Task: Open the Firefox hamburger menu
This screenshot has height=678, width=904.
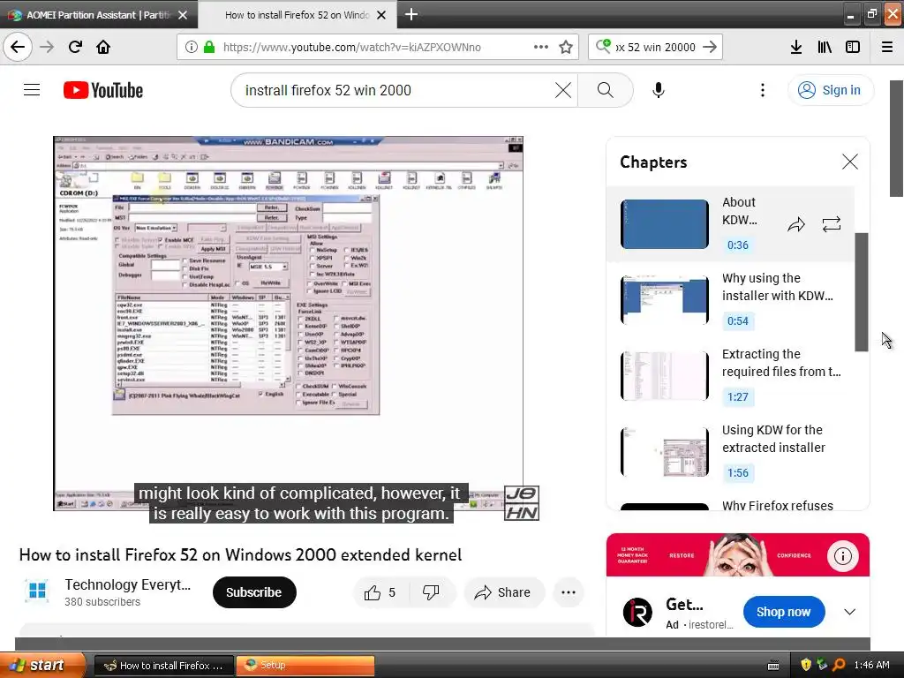Action: pyautogui.click(x=887, y=47)
